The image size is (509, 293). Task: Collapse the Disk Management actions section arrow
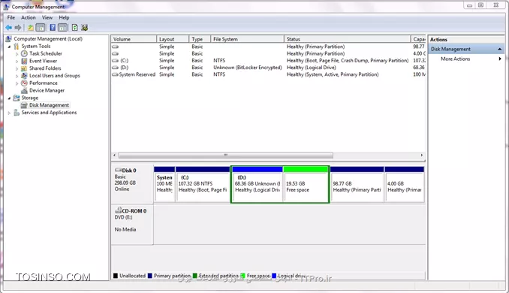click(499, 49)
